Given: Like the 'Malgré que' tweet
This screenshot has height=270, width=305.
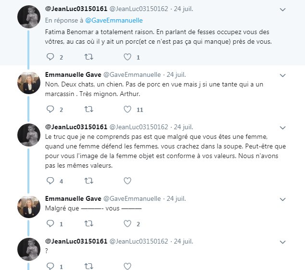Looking at the screenshot, I should tap(127, 224).
